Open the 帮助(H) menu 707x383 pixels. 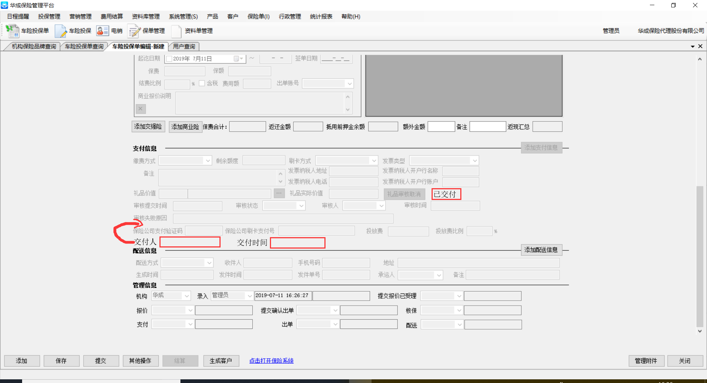(x=351, y=17)
